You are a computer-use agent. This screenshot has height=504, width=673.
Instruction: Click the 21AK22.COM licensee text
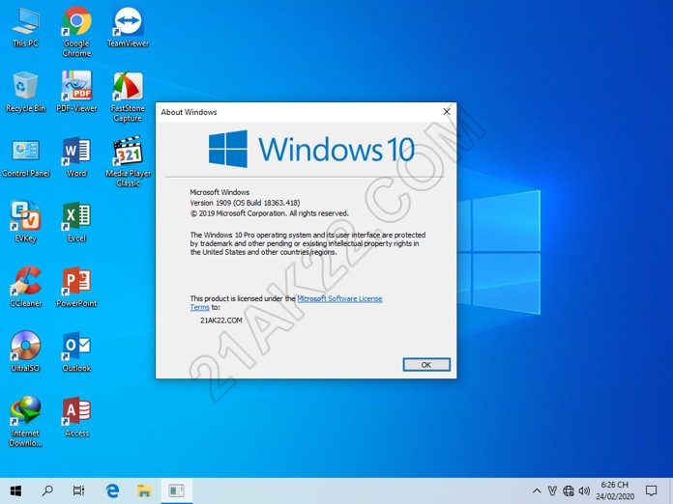coord(221,321)
